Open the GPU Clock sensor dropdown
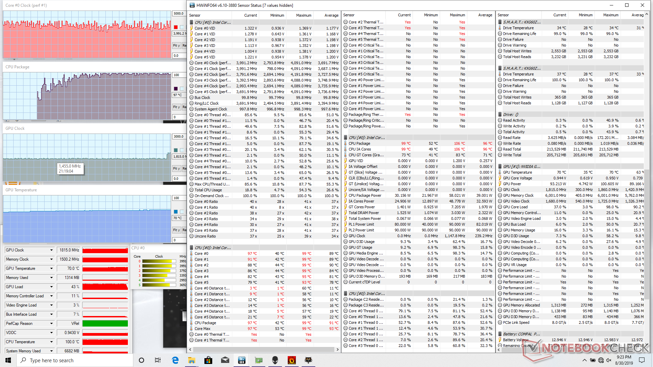The image size is (653, 367). coord(52,250)
